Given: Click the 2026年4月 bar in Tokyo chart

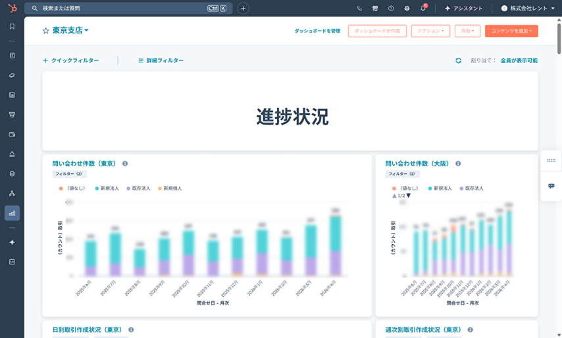Looking at the screenshot, I should click(336, 246).
